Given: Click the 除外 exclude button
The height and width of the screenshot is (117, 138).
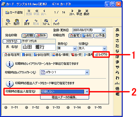Looking at the screenshot, I should pyautogui.click(x=41, y=36).
